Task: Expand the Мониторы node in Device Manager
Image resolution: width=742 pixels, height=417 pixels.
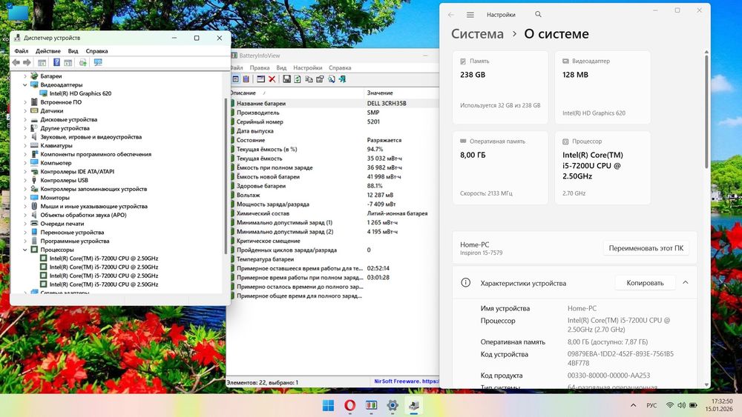Action: point(25,198)
